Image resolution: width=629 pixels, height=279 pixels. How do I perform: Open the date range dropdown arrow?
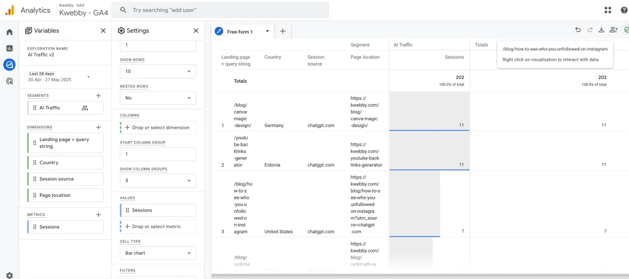[88, 77]
